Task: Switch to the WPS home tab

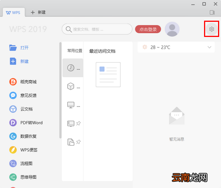Action: (14, 13)
